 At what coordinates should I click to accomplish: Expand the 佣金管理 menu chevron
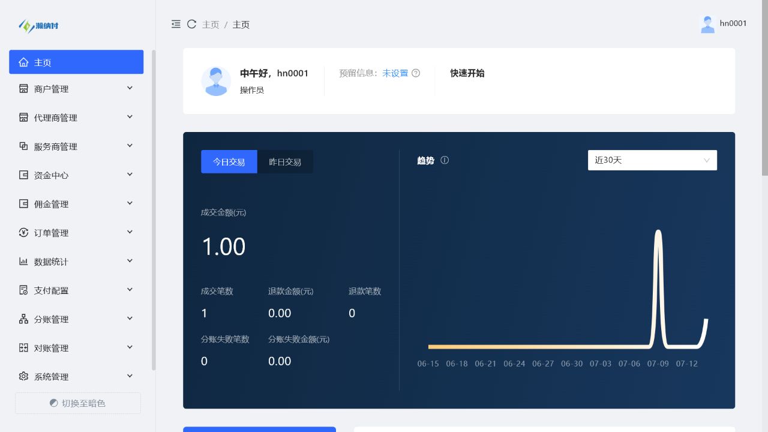click(x=130, y=203)
